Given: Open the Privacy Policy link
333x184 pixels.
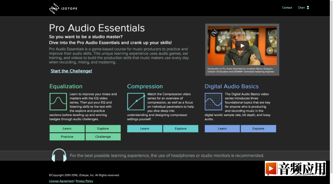Looking at the screenshot, I should click(84, 181).
